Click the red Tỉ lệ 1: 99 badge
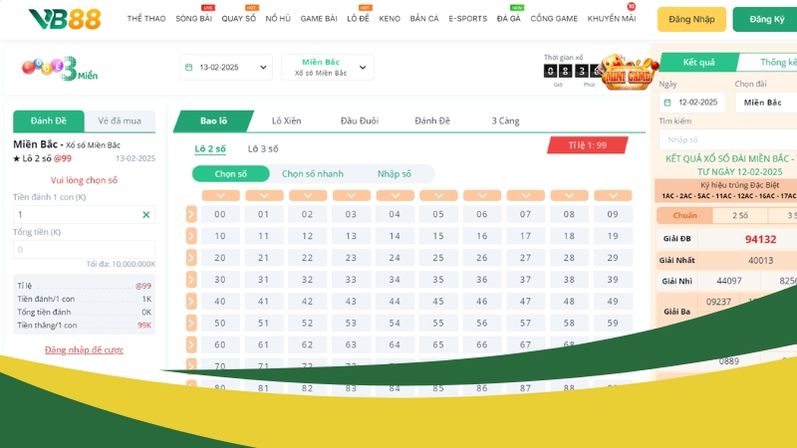Image resolution: width=797 pixels, height=448 pixels. coord(587,145)
